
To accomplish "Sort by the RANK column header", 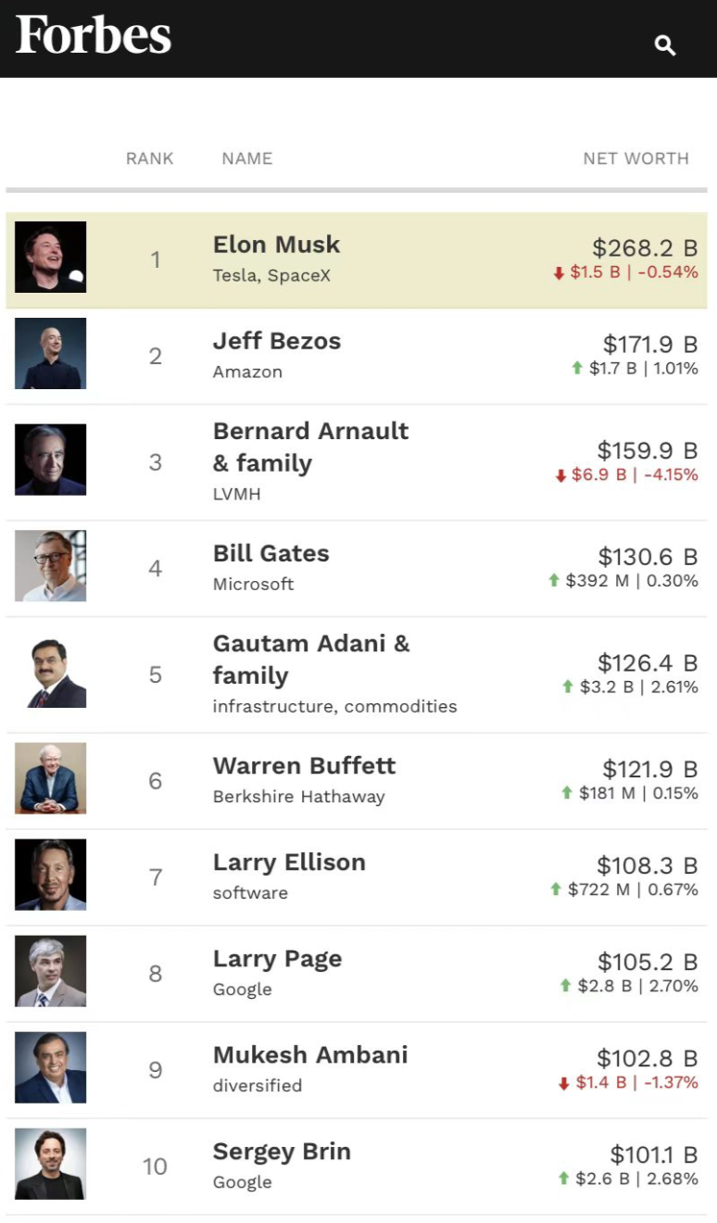I will coord(150,158).
